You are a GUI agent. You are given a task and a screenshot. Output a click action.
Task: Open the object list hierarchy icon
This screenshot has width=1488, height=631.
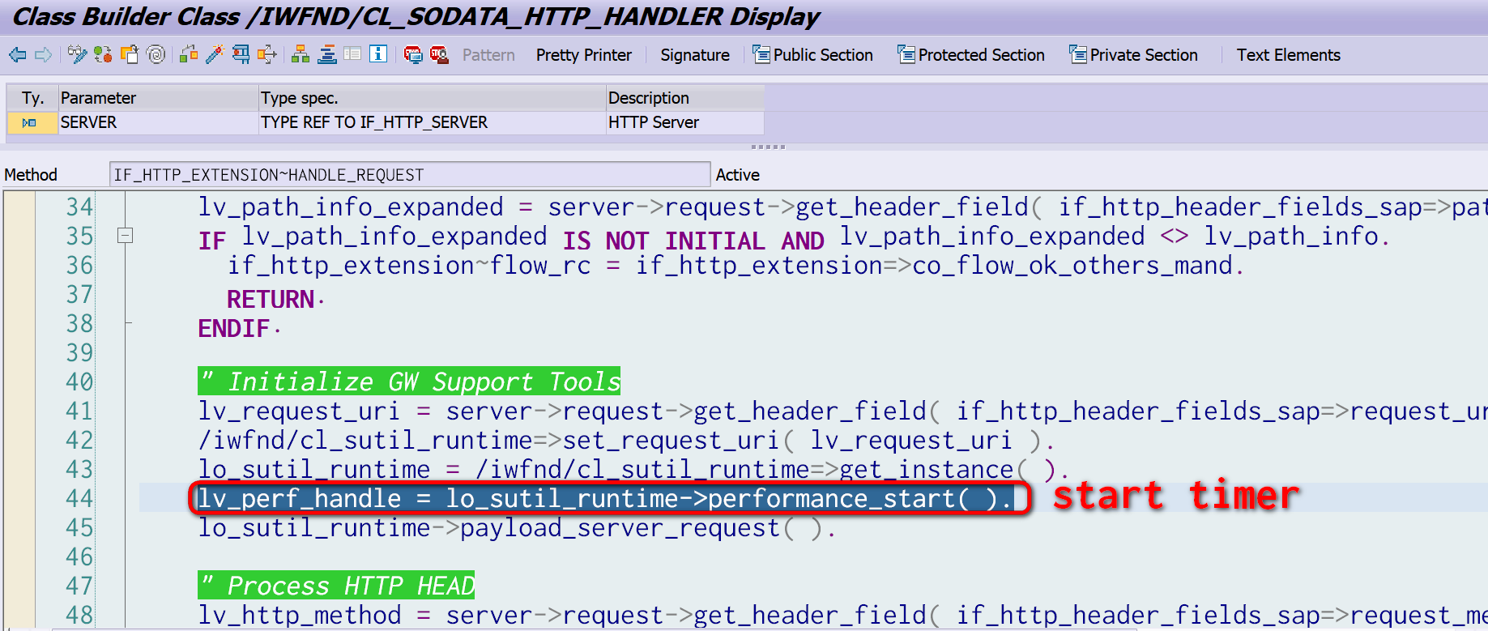point(301,55)
